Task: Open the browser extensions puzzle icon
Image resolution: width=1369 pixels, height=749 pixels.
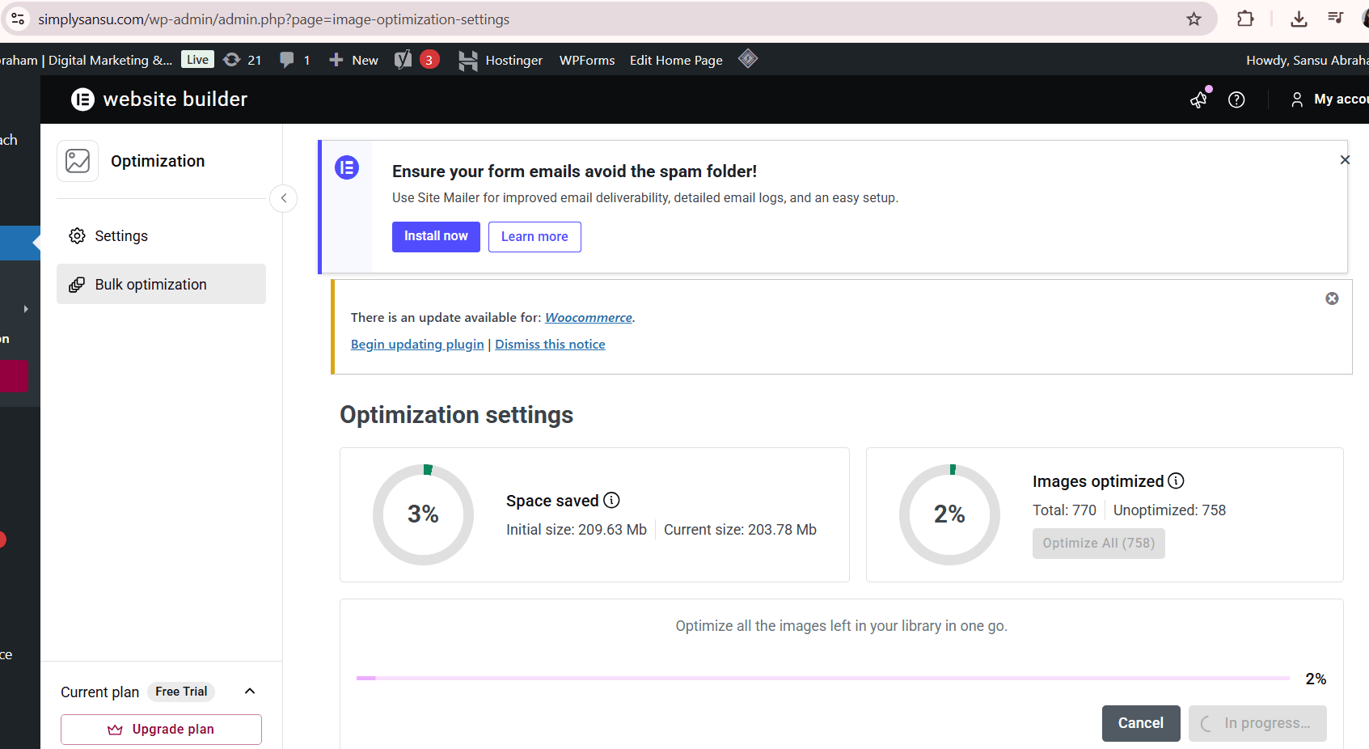Action: pos(1245,19)
